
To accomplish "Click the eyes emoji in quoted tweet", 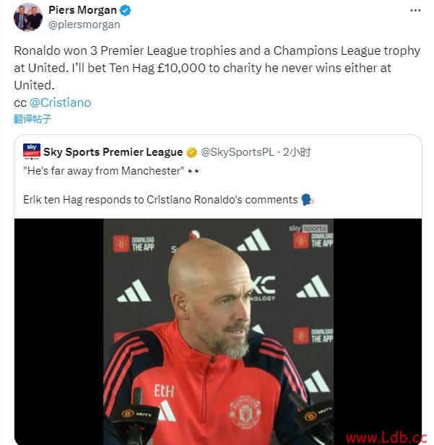I will pyautogui.click(x=194, y=171).
